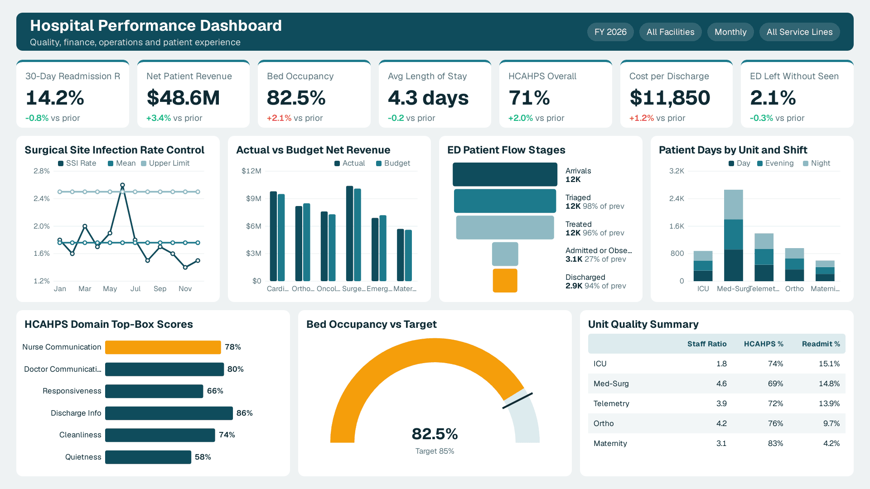This screenshot has width=870, height=489.
Task: Toggle the Upper Limit legend series
Action: coord(165,163)
